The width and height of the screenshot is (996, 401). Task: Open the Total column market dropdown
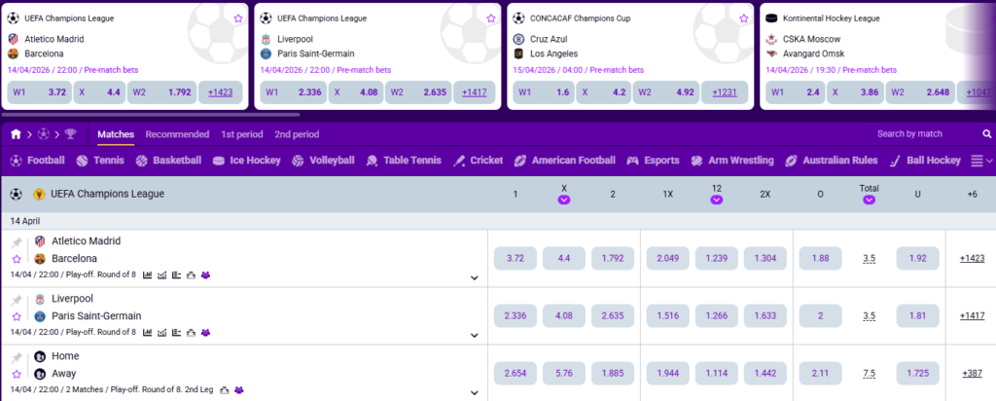[x=869, y=200]
